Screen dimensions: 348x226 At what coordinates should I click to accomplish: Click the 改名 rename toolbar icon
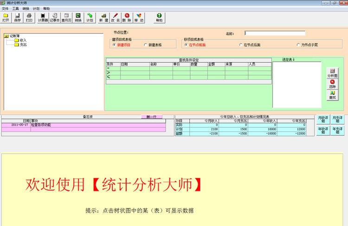coord(116,18)
